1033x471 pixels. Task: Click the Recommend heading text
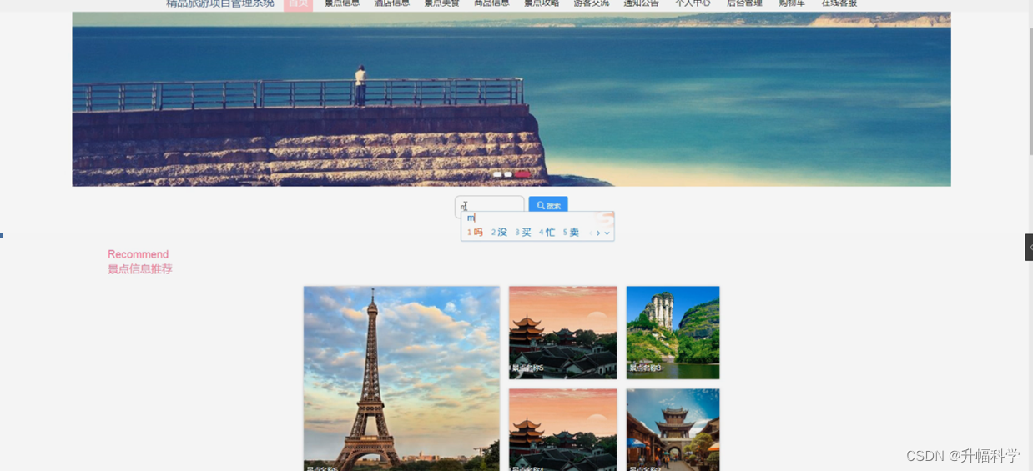coord(138,254)
